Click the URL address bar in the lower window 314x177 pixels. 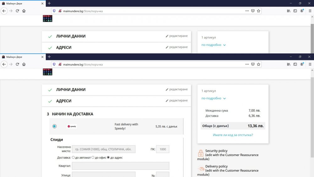(x=156, y=64)
